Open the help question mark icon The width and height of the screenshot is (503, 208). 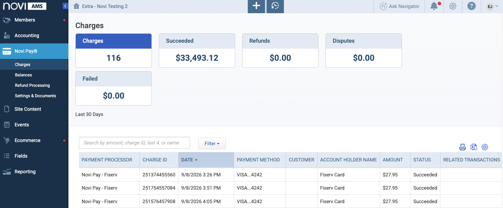tap(471, 6)
